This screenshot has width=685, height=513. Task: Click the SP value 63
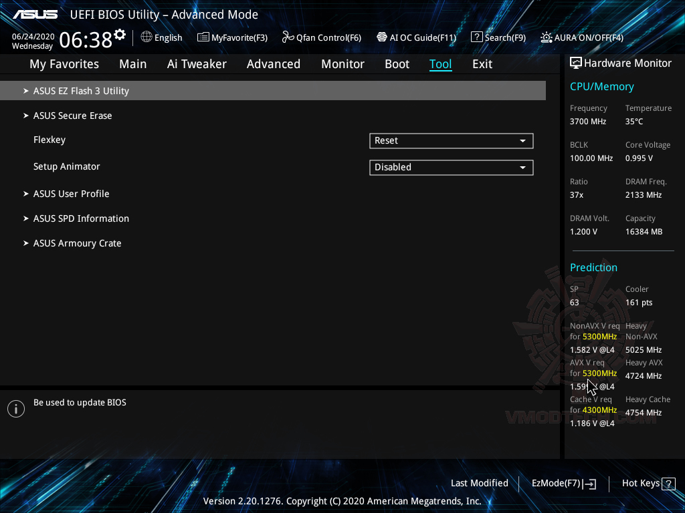tap(574, 303)
